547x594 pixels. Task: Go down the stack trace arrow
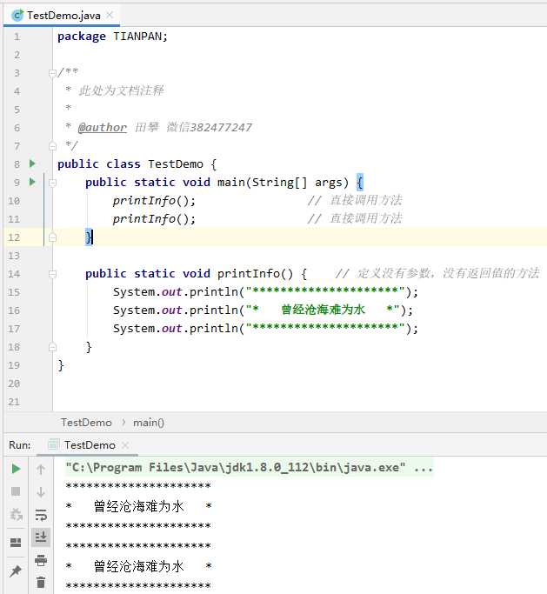41,492
